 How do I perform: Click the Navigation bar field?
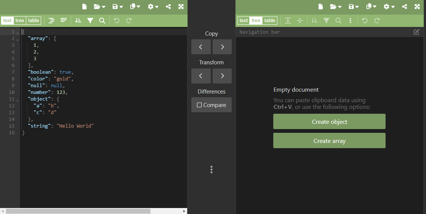coord(325,32)
